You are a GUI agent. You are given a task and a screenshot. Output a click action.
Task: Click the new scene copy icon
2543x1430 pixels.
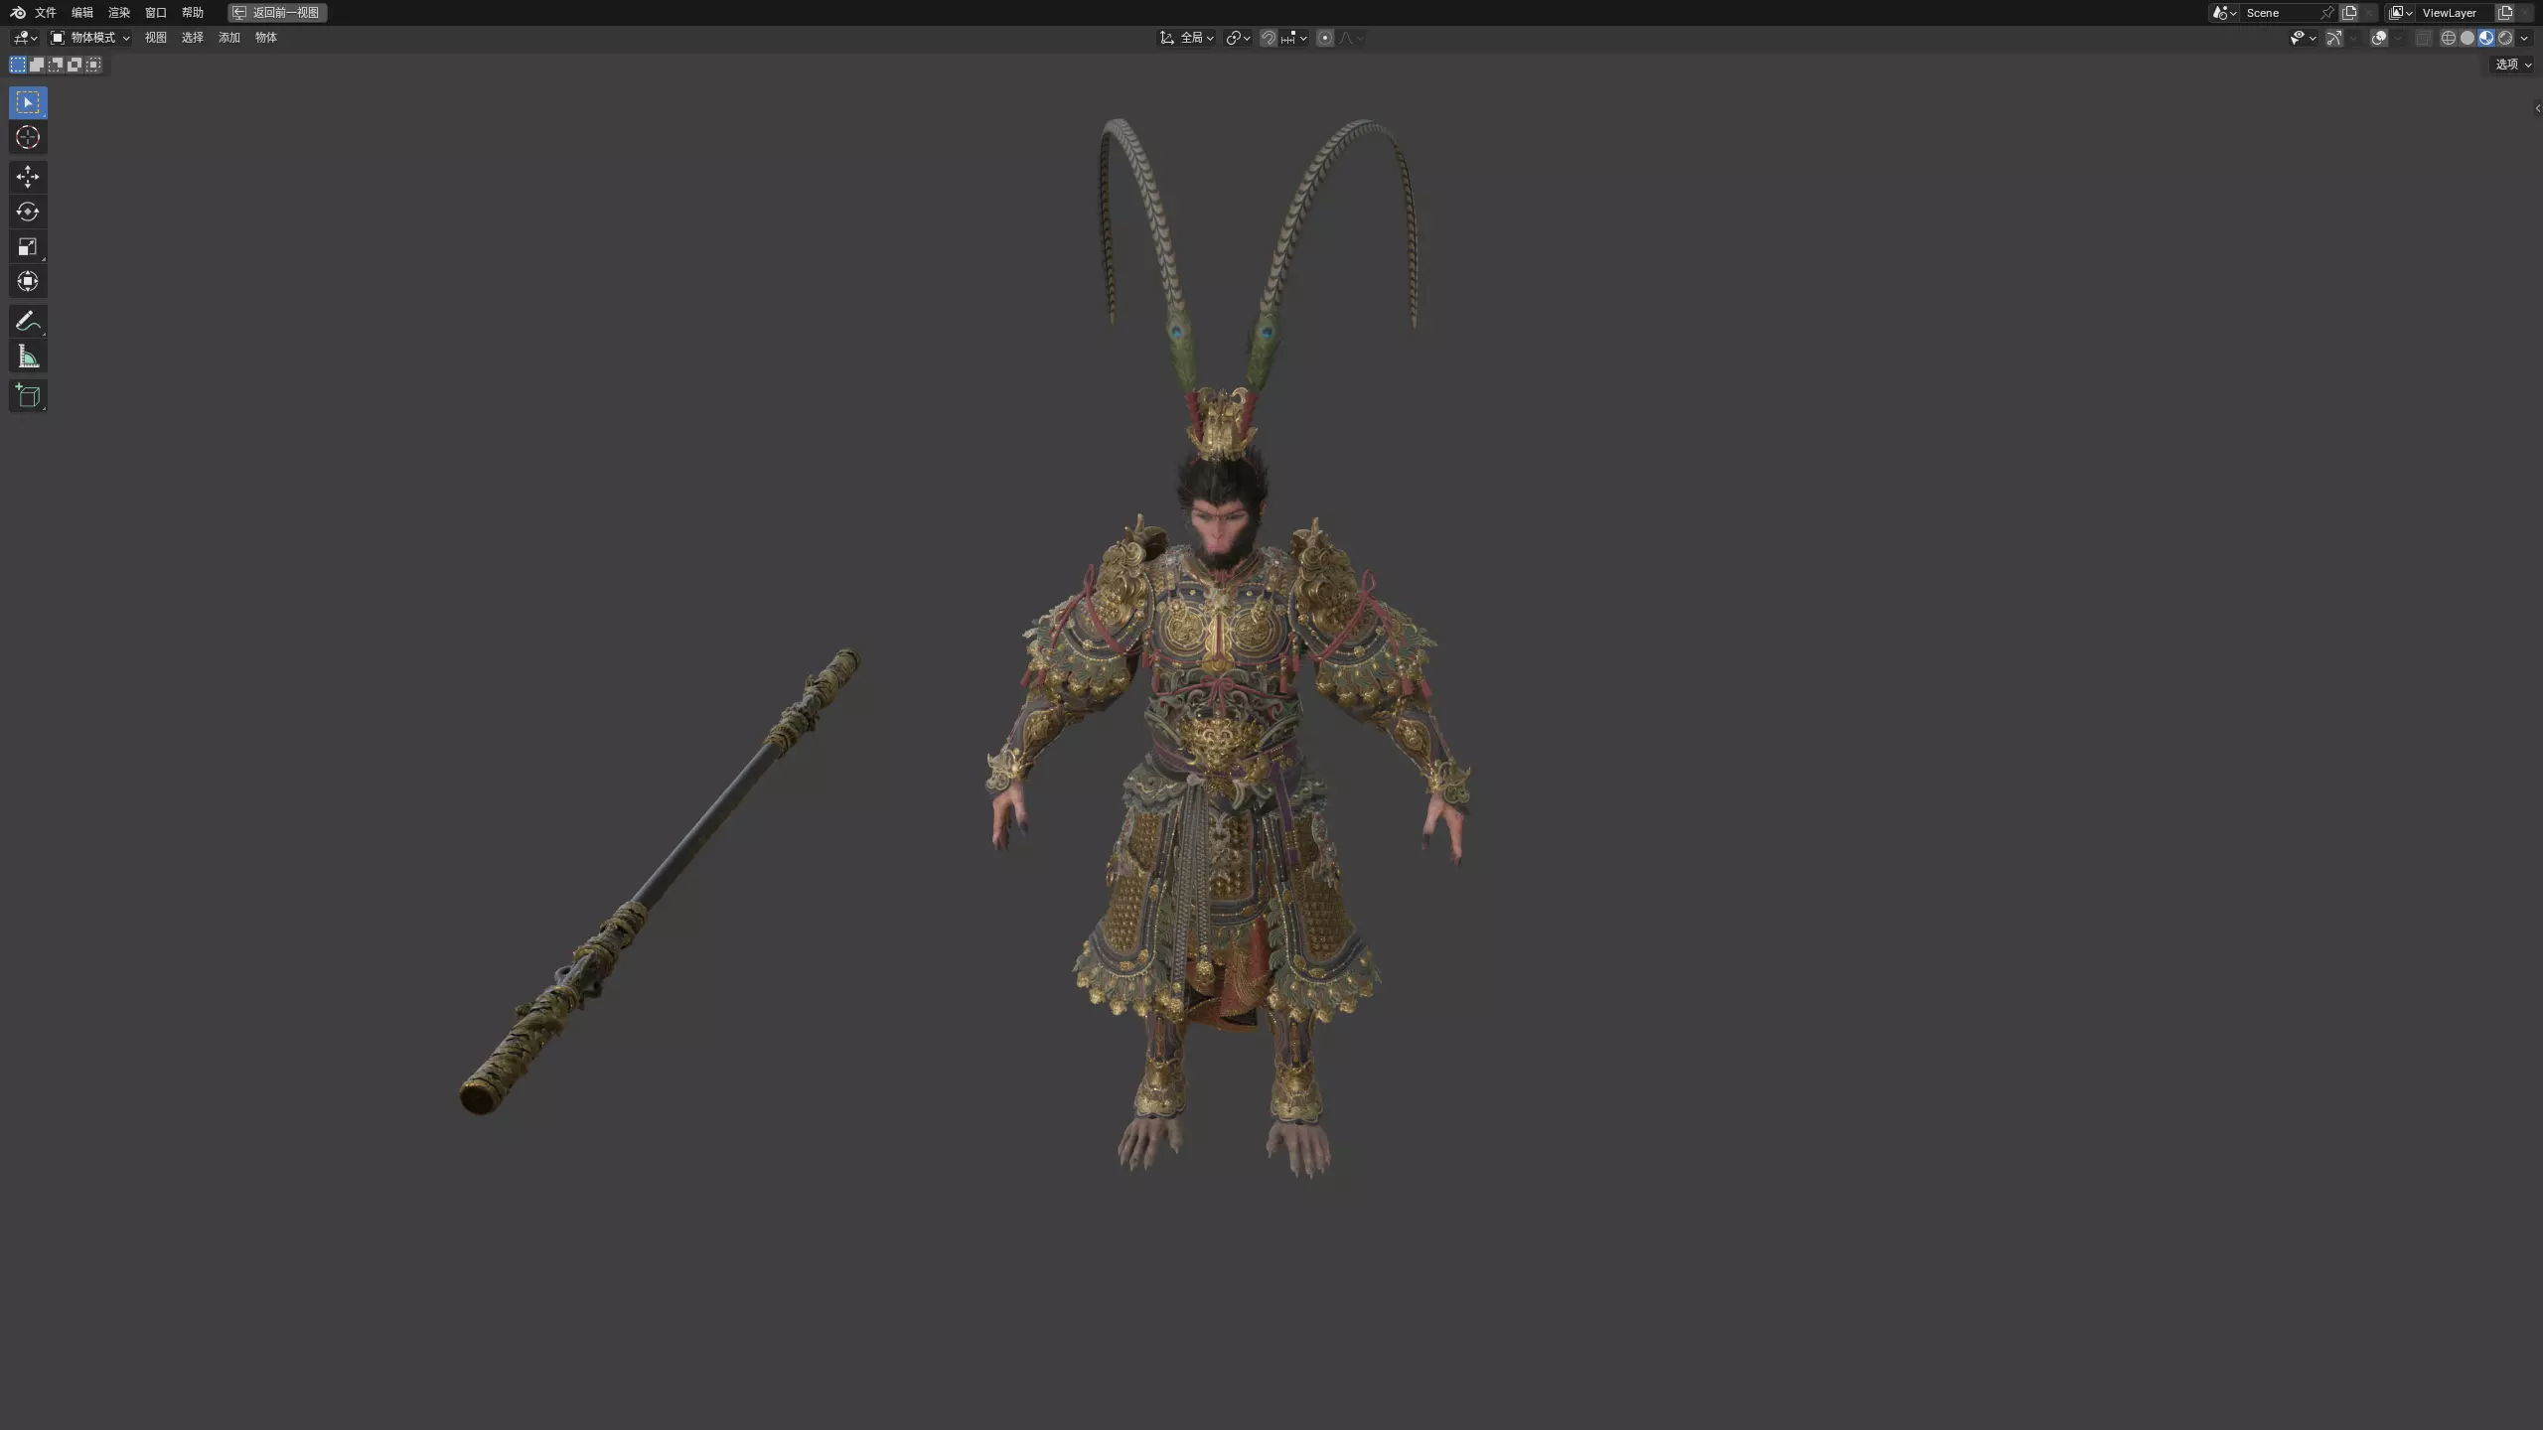pyautogui.click(x=2349, y=13)
